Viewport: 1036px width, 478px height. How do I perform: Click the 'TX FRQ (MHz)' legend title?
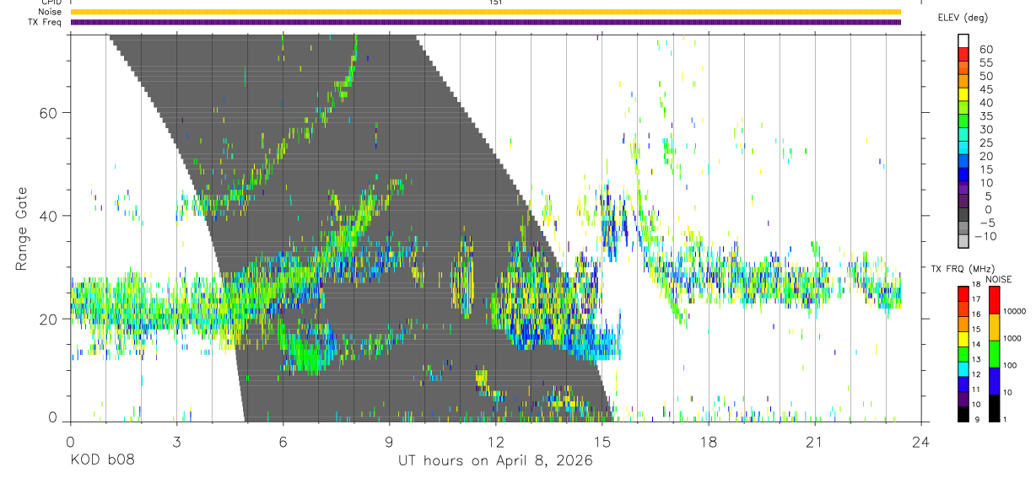(963, 269)
